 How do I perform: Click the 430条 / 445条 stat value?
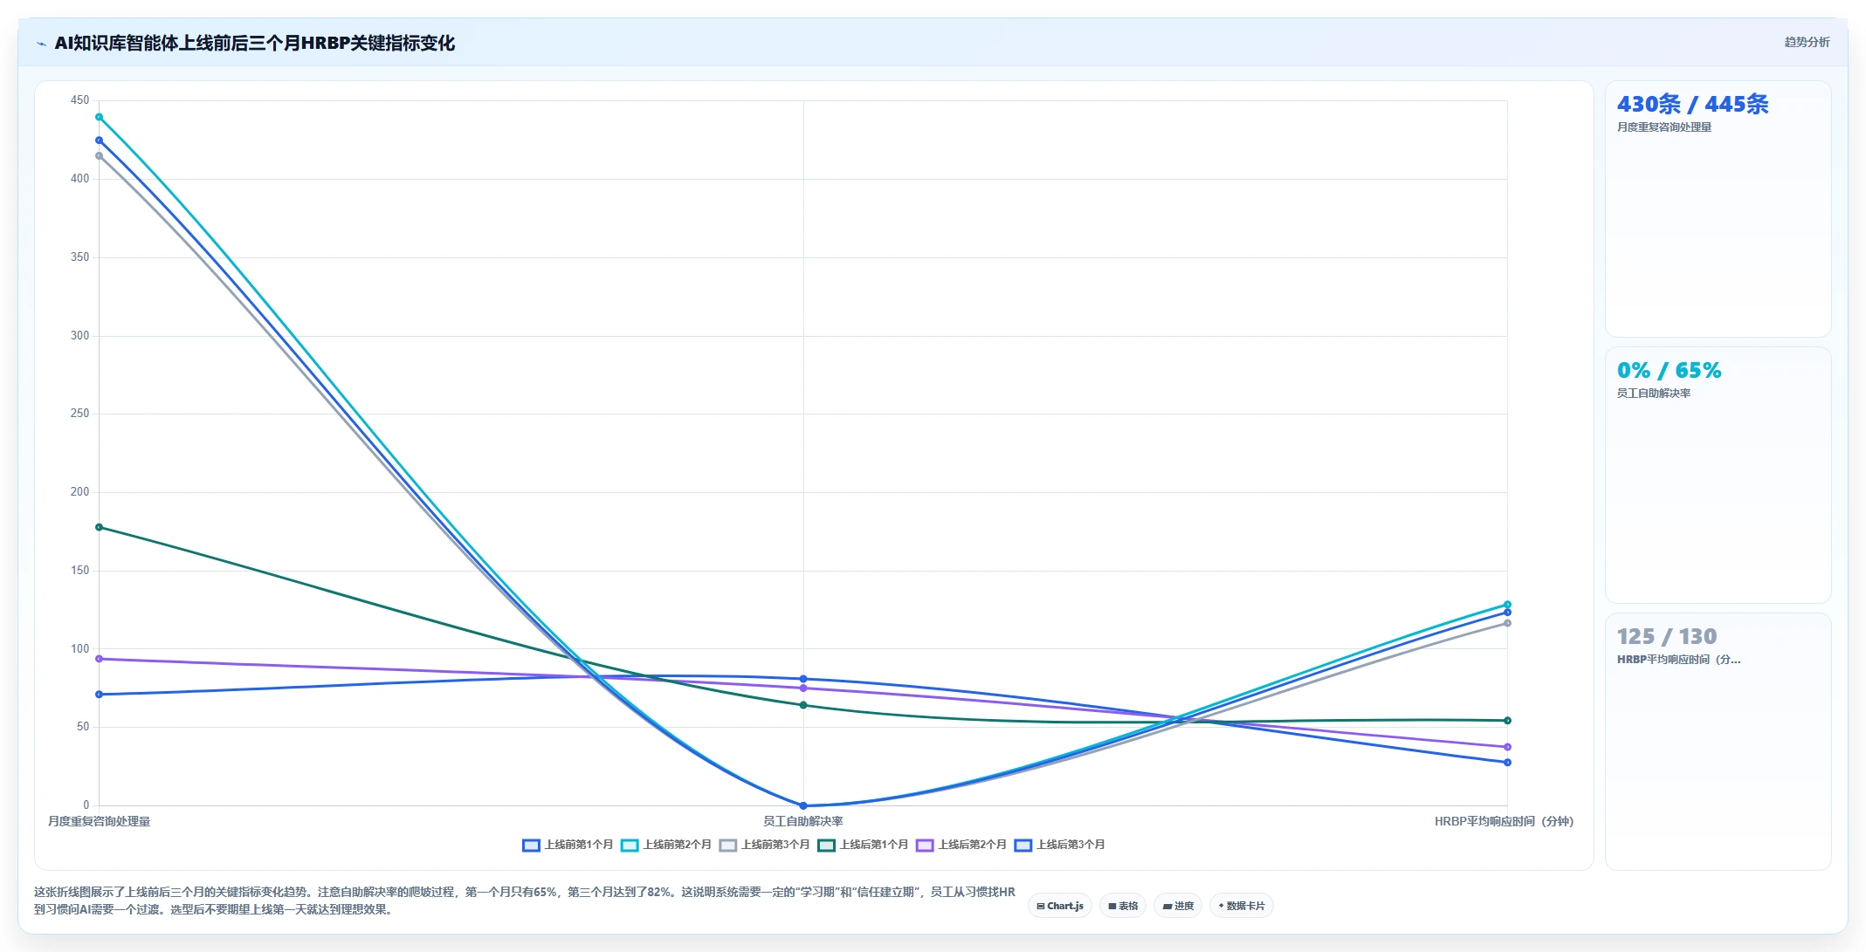pyautogui.click(x=1692, y=105)
